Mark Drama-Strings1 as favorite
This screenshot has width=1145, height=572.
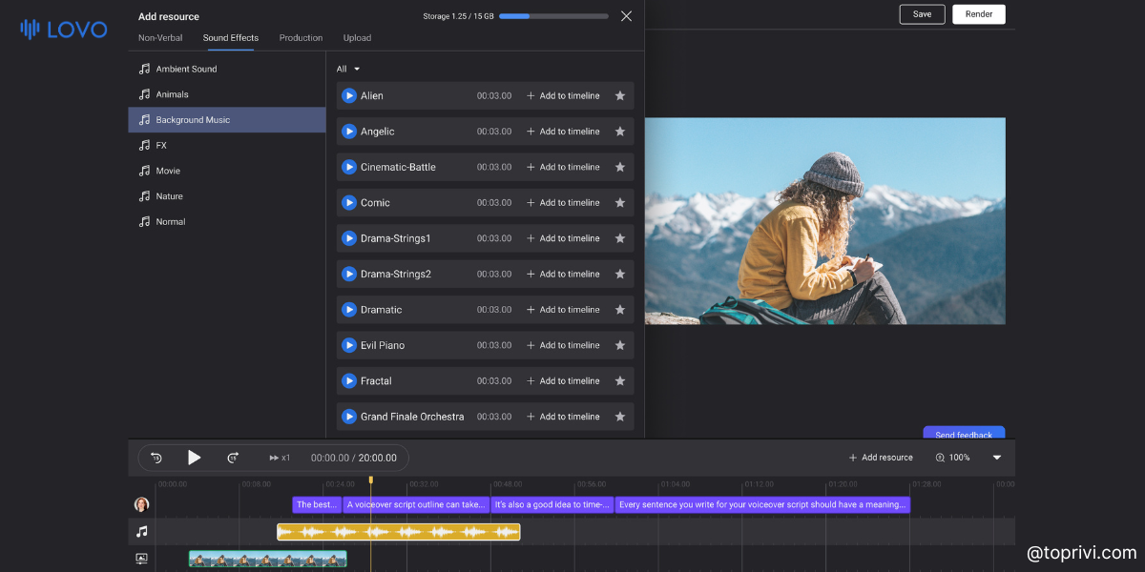[620, 238]
